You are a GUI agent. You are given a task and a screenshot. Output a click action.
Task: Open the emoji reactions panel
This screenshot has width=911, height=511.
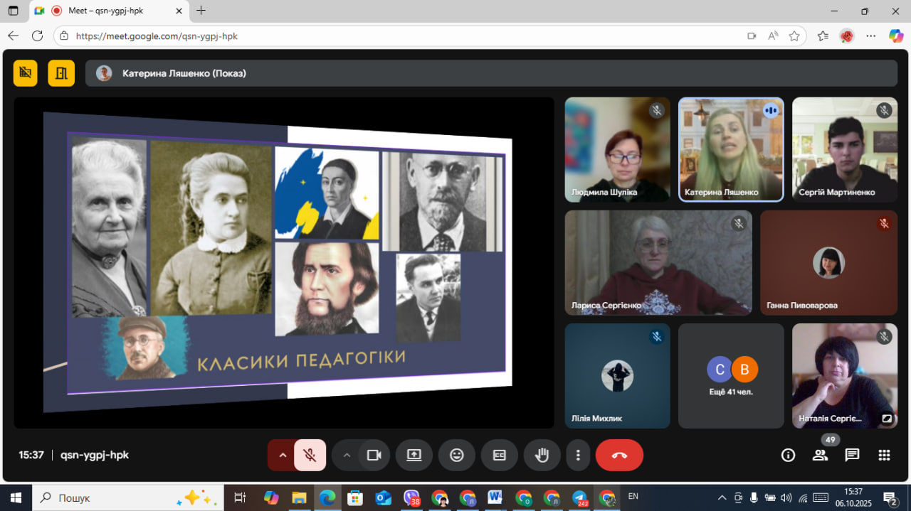(457, 456)
